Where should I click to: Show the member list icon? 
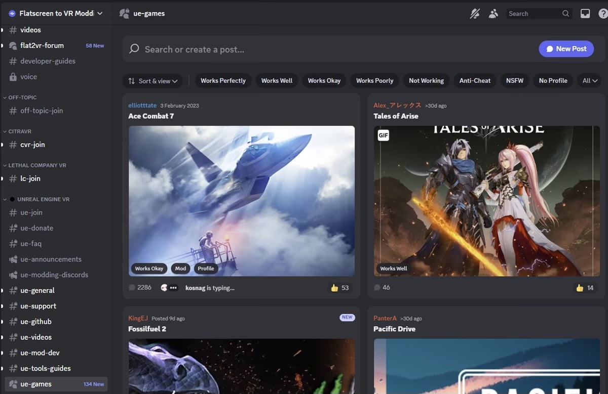(493, 14)
